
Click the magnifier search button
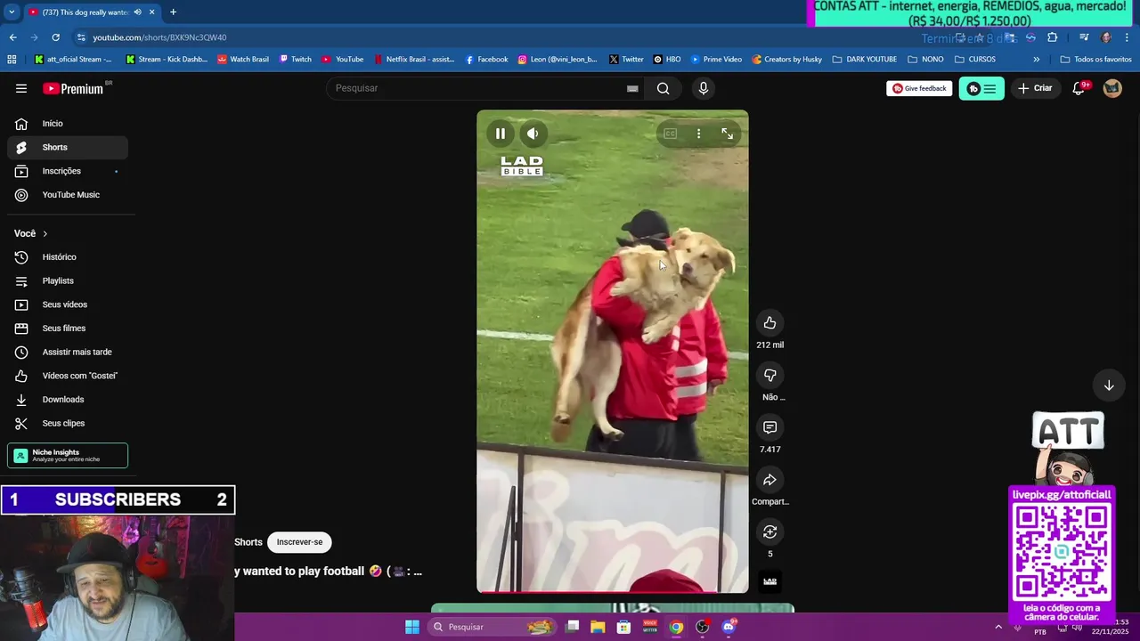click(x=663, y=88)
